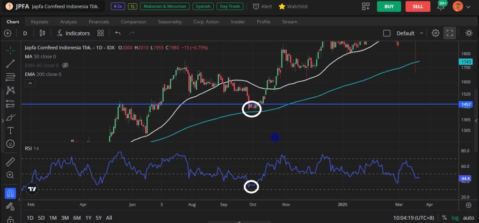
Task: Open the Corp. Action tab
Action: 206,22
